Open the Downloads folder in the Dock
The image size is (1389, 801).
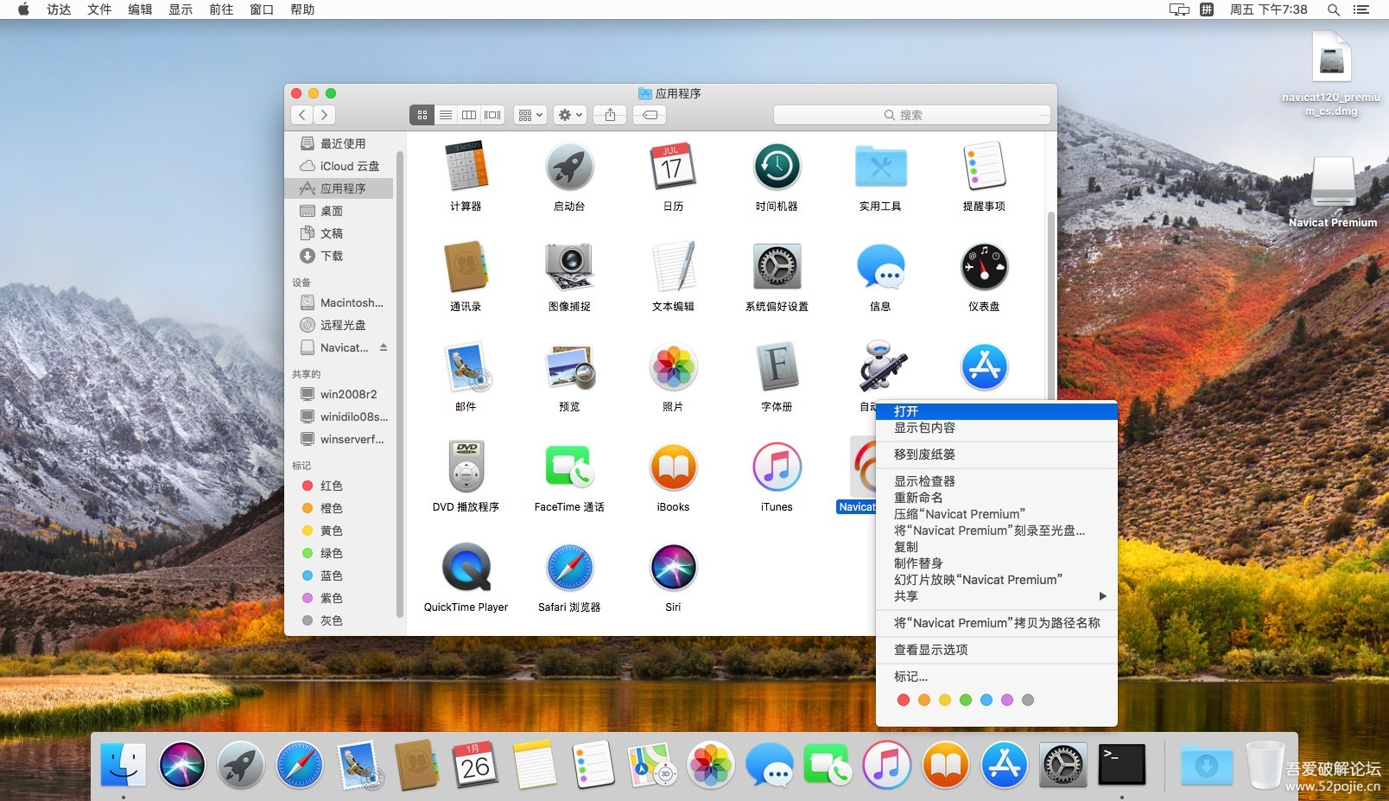pos(1206,765)
